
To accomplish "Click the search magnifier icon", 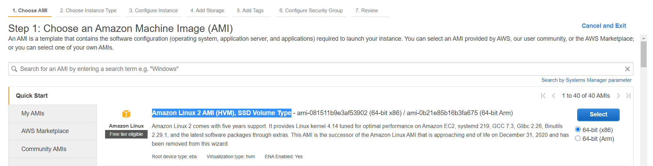I will 14,69.
